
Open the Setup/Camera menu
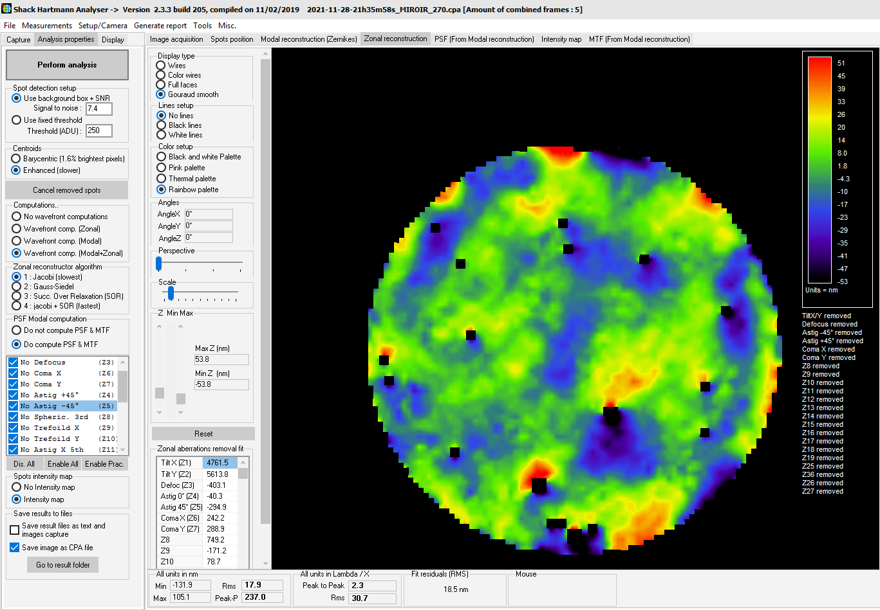103,26
